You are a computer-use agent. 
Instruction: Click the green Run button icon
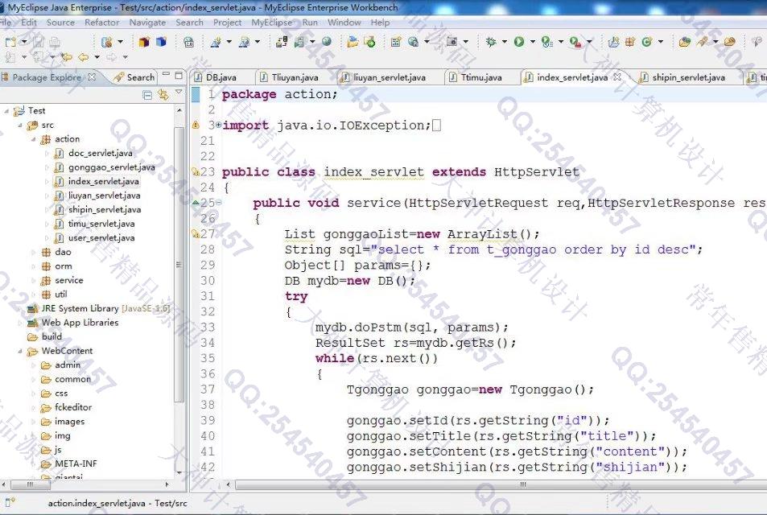[519, 42]
